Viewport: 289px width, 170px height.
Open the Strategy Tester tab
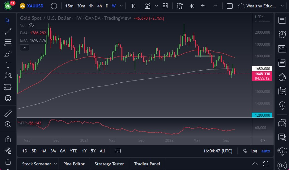click(x=109, y=164)
